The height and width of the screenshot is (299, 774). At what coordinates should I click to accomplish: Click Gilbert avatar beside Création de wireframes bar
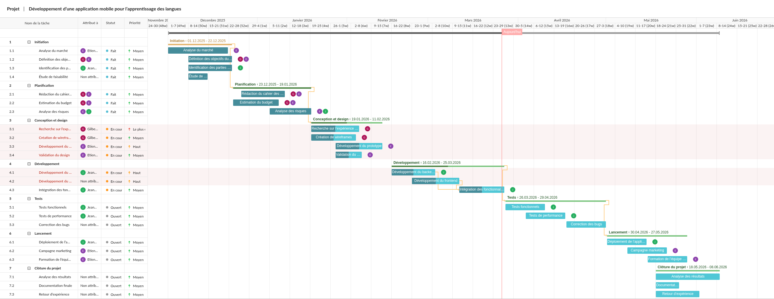(x=364, y=137)
